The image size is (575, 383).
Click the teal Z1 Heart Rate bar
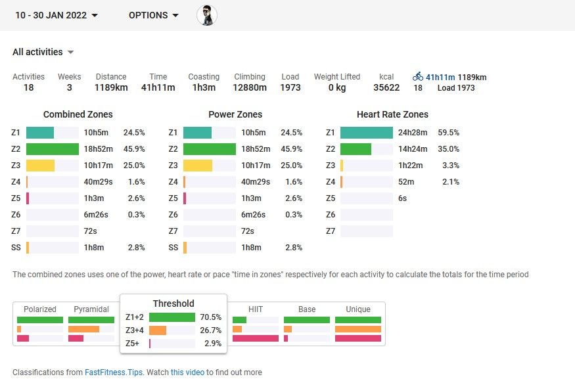366,133
